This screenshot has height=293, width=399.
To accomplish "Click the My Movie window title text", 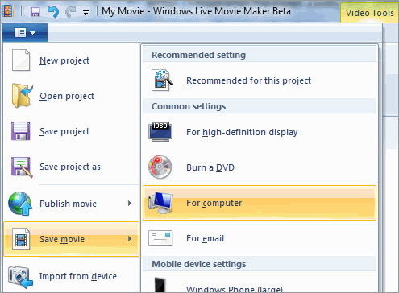I will 196,11.
